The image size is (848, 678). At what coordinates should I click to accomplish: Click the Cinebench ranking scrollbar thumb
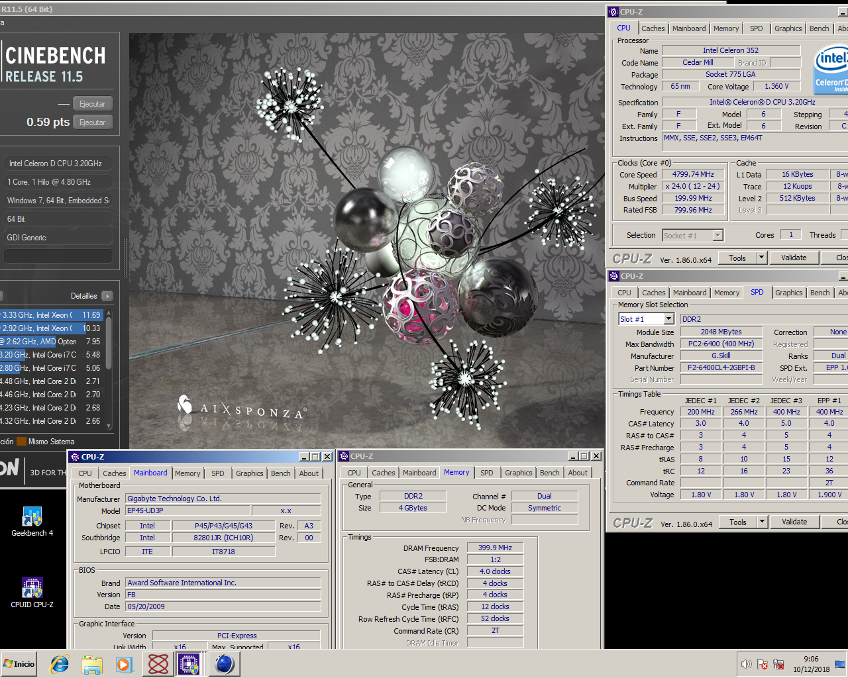point(109,344)
